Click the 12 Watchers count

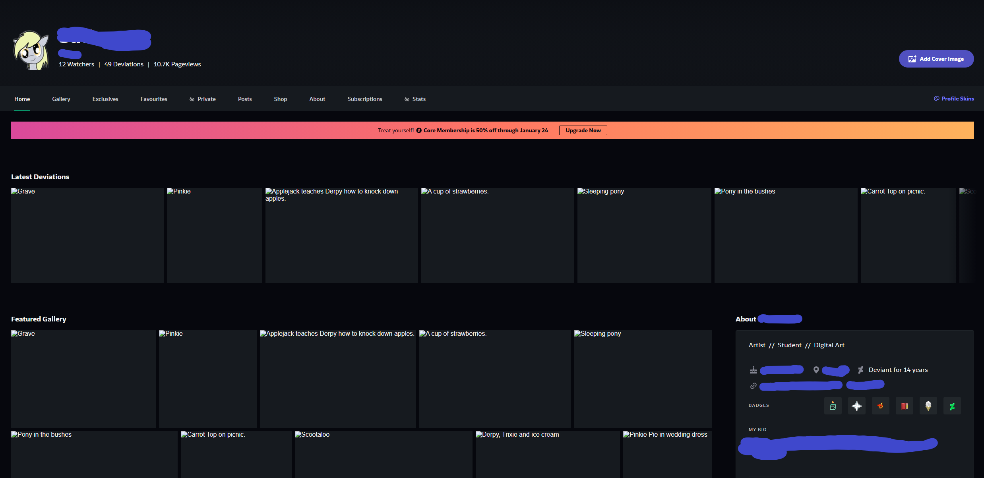click(x=76, y=64)
